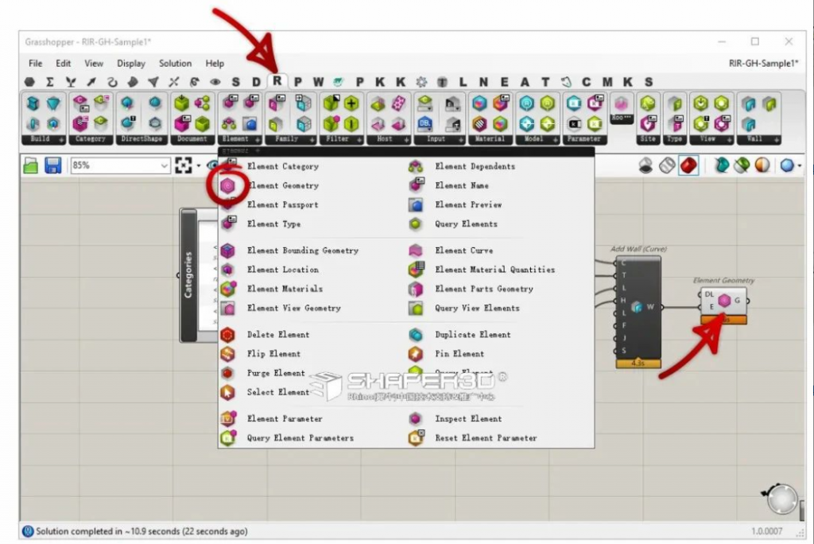Click the Add Wall (Curve) component icon
The height and width of the screenshot is (544, 814).
(x=637, y=307)
